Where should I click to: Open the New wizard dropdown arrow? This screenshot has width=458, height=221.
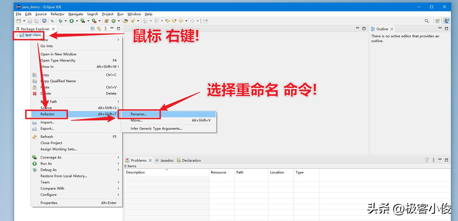tap(24, 21)
